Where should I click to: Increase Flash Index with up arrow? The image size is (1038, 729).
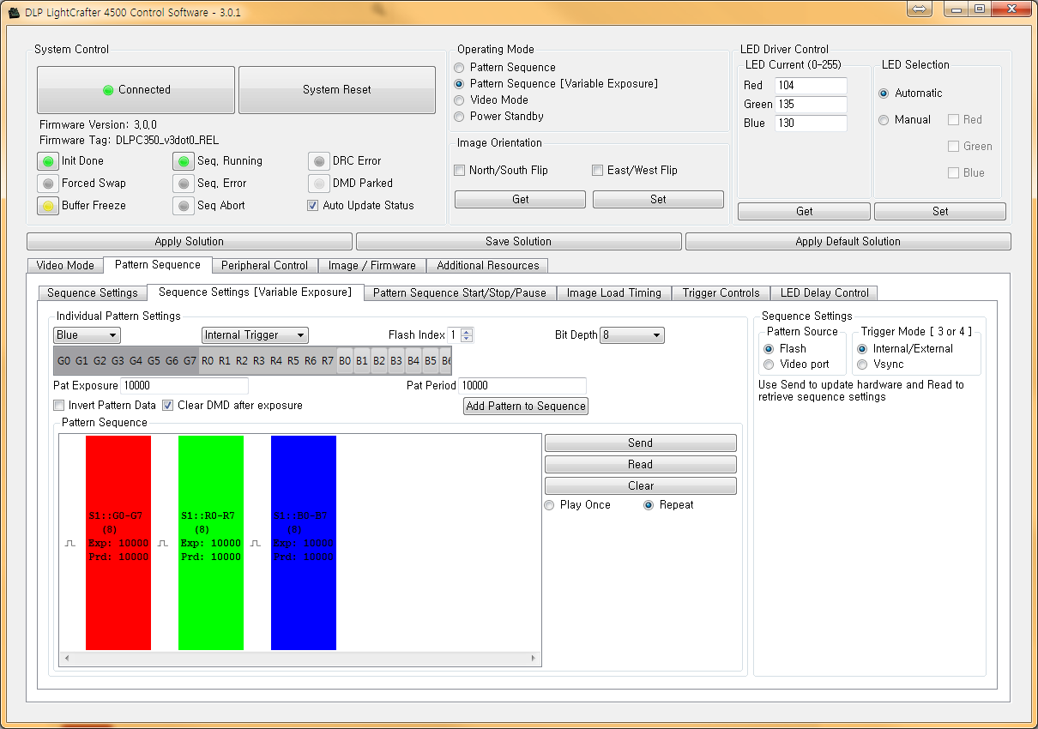pos(467,332)
